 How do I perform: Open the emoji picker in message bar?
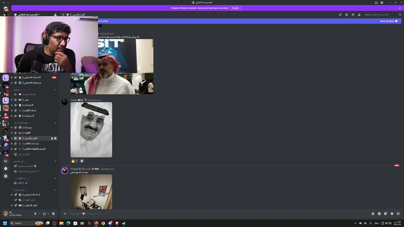[x=392, y=214]
